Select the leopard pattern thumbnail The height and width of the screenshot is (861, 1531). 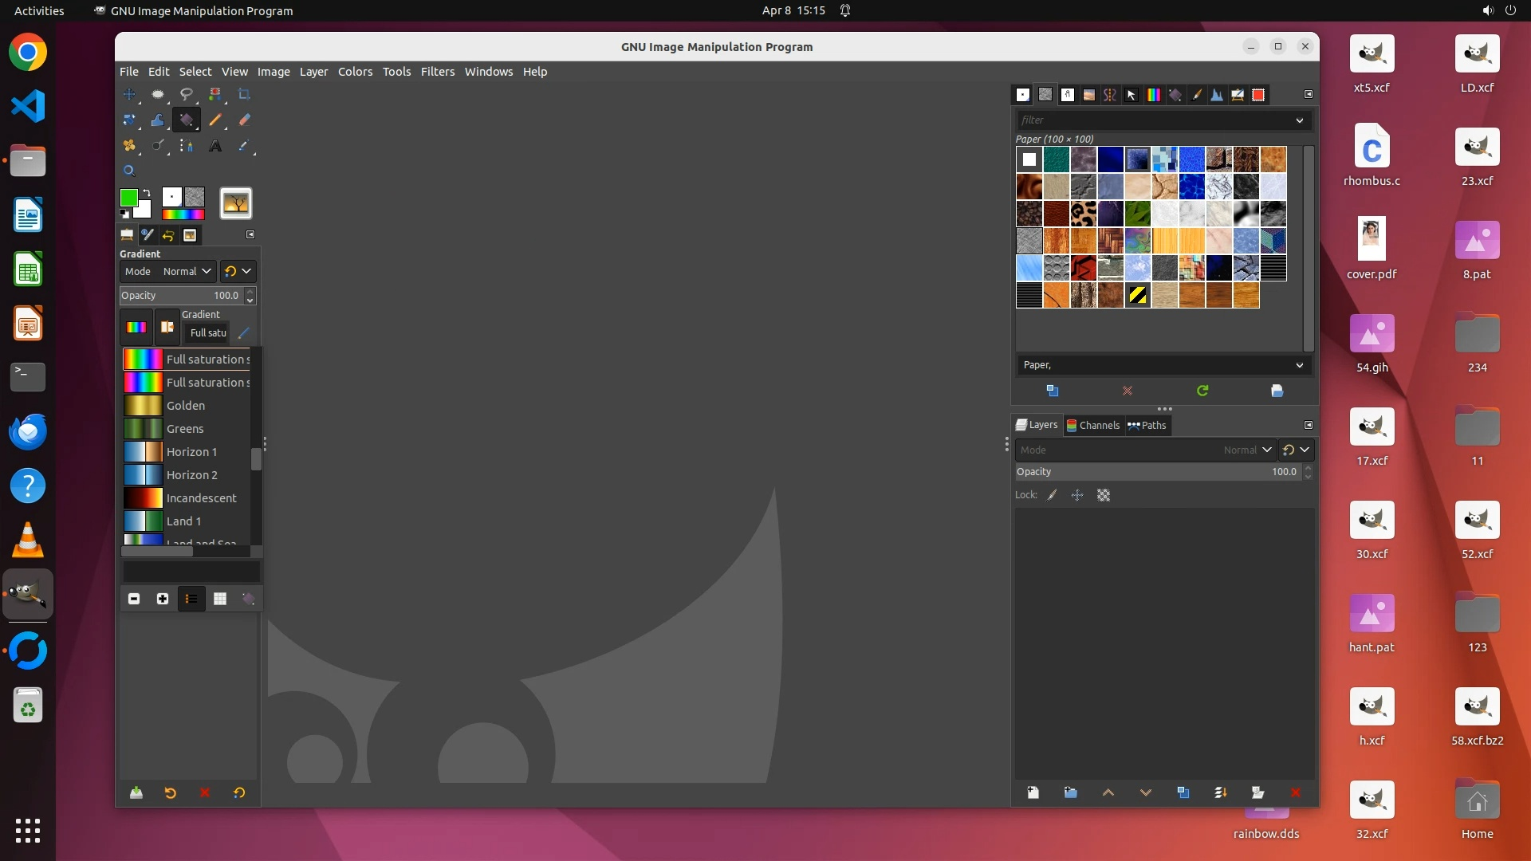pos(1083,214)
